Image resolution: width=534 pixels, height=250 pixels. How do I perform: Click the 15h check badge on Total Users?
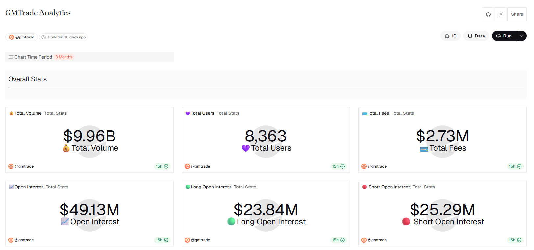338,166
